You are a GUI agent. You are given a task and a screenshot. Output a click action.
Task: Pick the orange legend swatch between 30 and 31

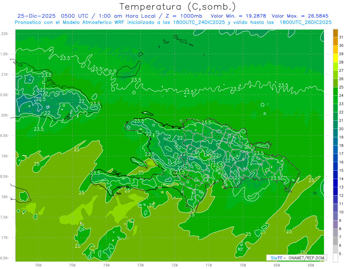point(335,41)
